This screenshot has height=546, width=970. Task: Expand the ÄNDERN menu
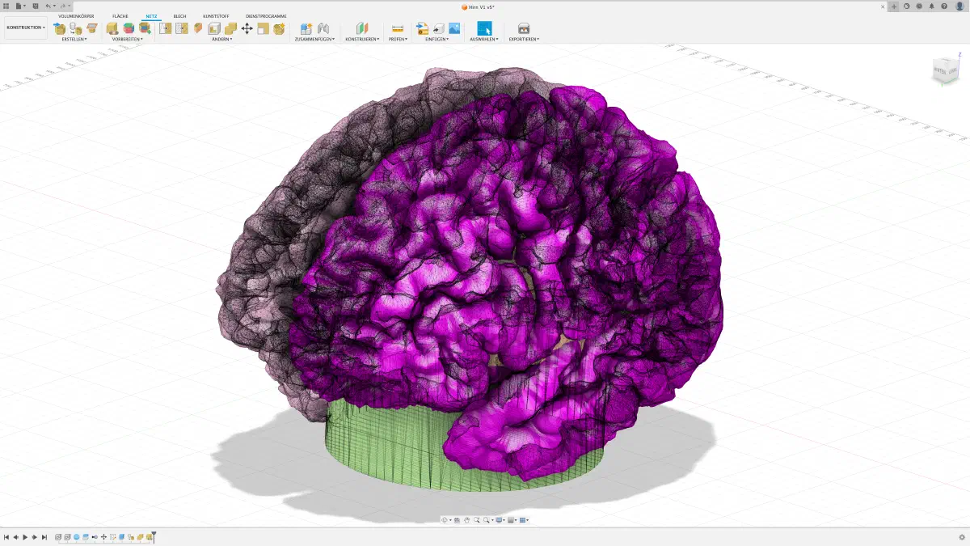tap(221, 39)
